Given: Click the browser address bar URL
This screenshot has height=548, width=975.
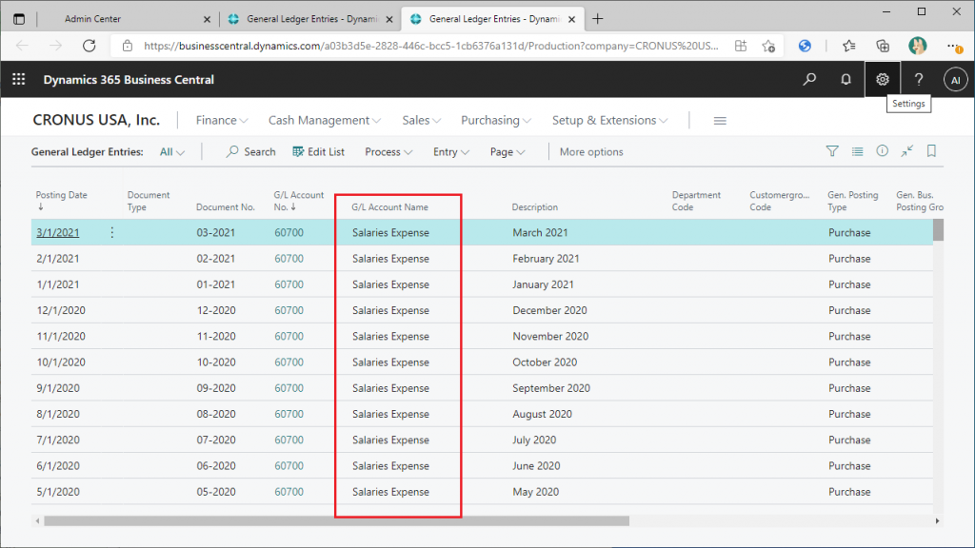Looking at the screenshot, I should point(431,46).
